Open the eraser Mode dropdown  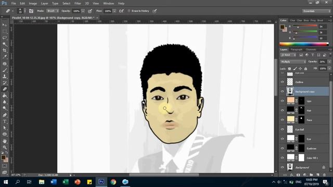point(53,11)
